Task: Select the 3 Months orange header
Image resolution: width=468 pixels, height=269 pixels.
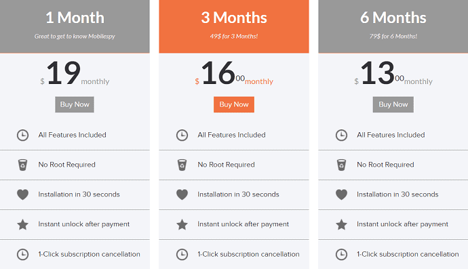Action: (x=234, y=26)
